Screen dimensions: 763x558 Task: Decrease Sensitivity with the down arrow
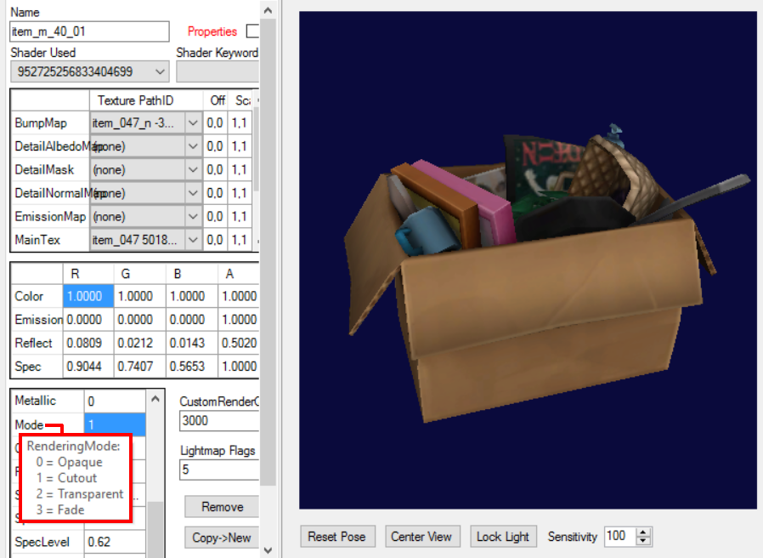point(643,541)
